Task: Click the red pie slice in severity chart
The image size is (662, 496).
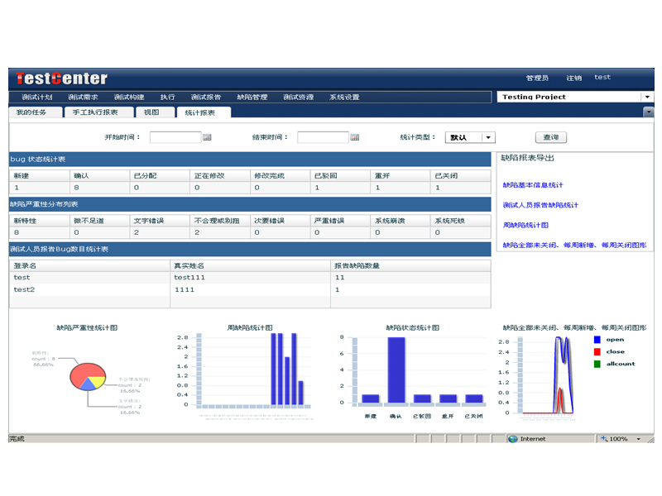Action: pyautogui.click(x=81, y=375)
